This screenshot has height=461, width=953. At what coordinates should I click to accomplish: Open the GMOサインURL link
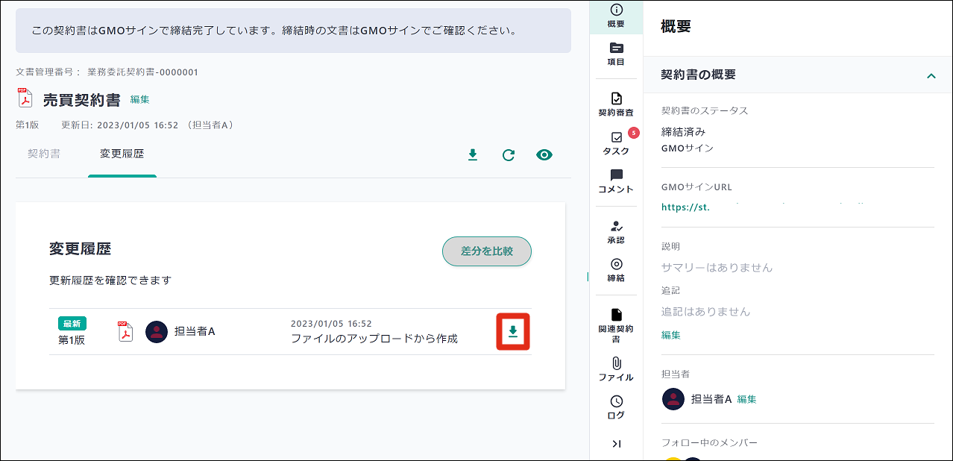761,207
